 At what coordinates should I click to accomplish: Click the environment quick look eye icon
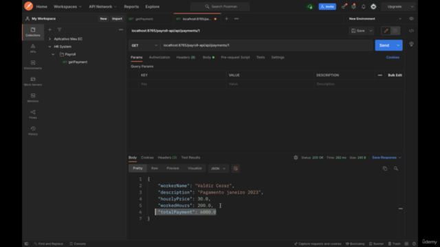click(x=411, y=19)
